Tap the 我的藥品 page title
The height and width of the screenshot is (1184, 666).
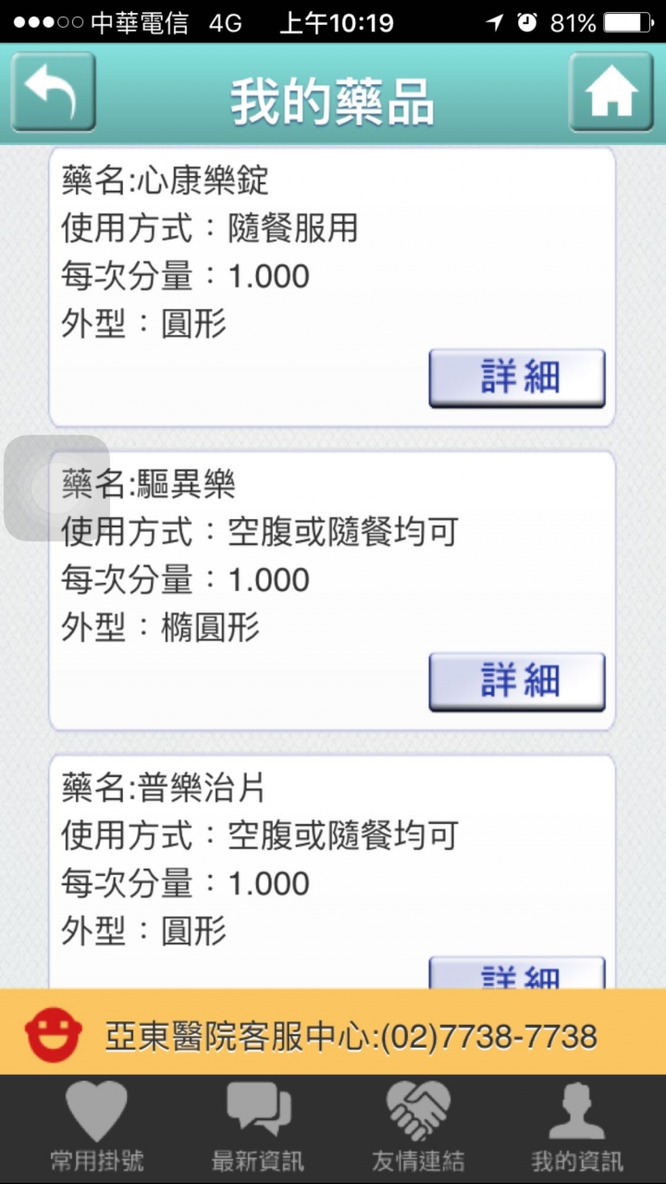[x=332, y=100]
